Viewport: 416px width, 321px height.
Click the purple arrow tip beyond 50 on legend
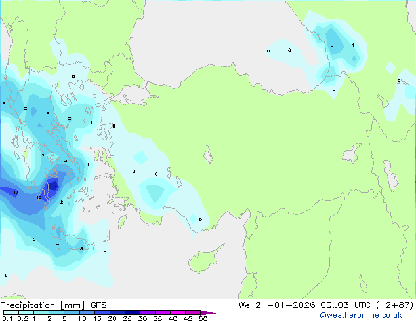(x=208, y=312)
